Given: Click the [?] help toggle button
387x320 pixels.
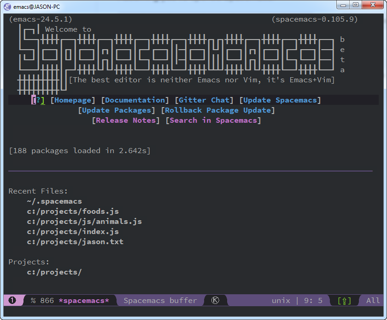Looking at the screenshot, I should (38, 100).
